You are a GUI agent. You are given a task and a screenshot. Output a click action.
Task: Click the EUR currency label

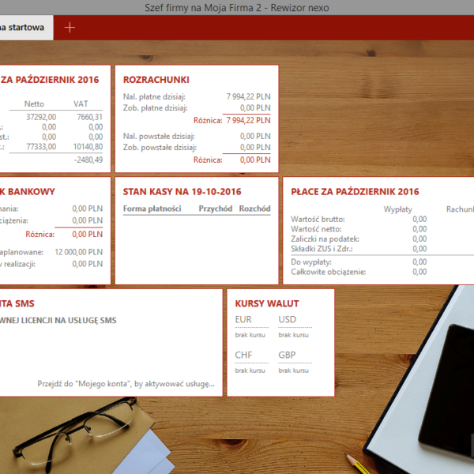click(243, 319)
